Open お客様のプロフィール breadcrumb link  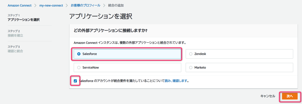[x=85, y=5]
